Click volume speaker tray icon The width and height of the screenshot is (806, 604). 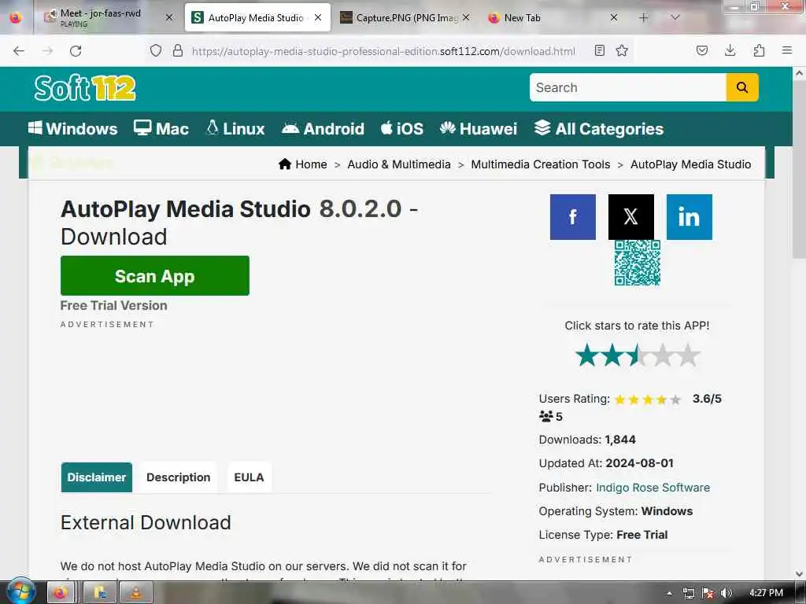click(726, 593)
